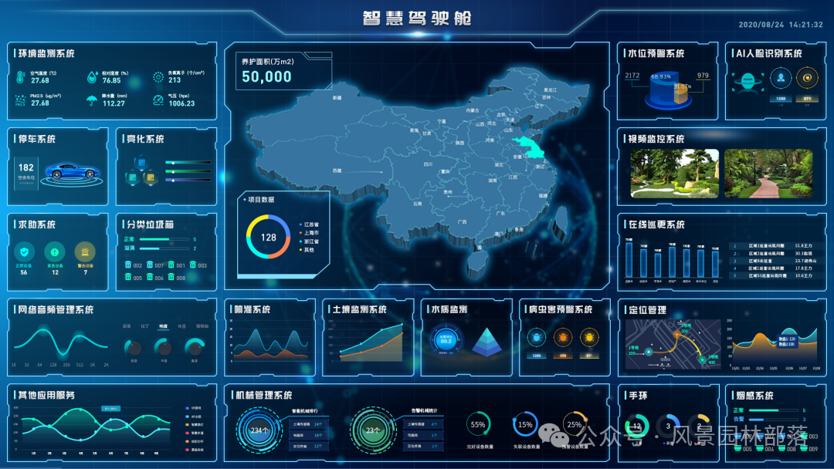
Task: Click the 128 project data donut chart
Action: tap(268, 238)
